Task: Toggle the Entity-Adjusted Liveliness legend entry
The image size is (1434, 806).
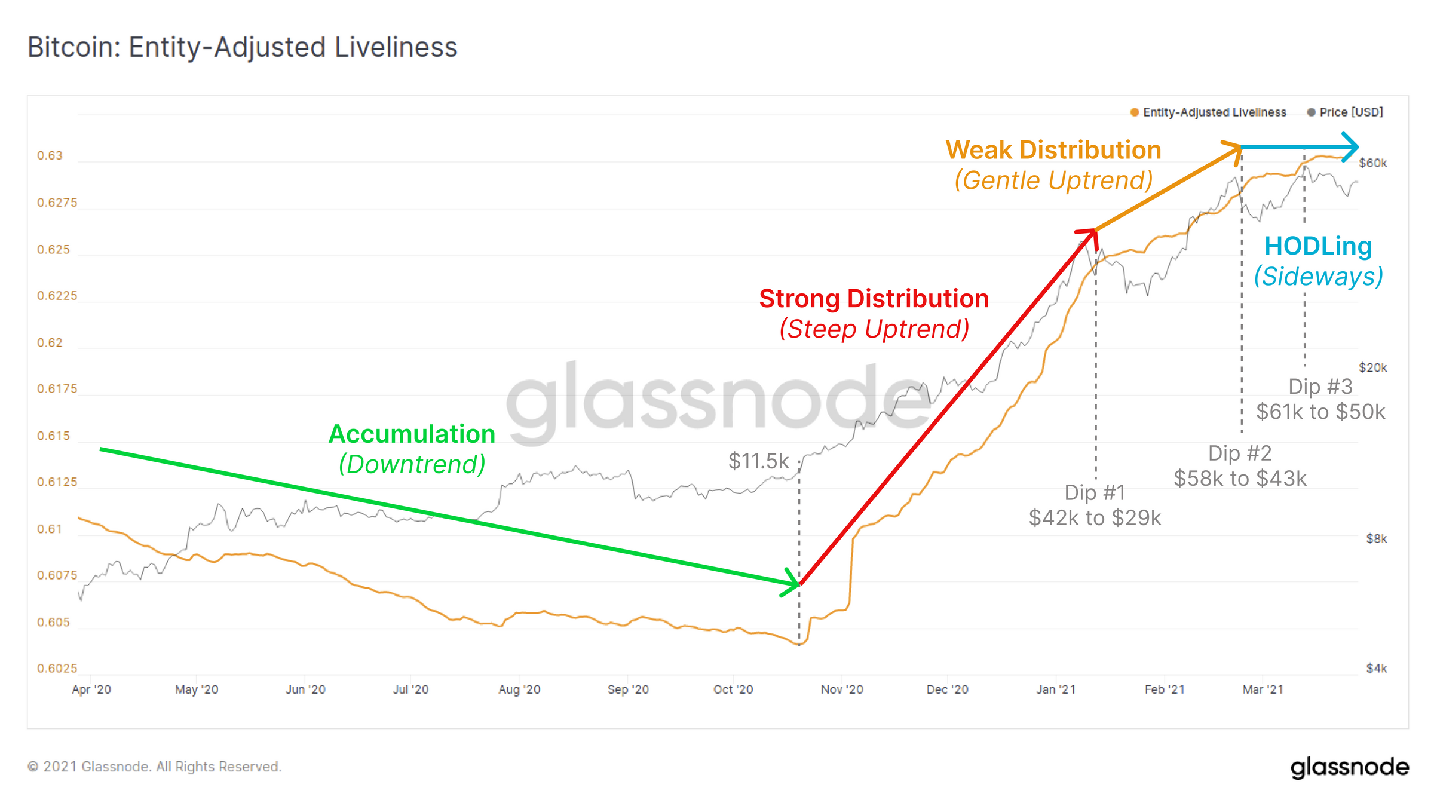Action: (1209, 112)
